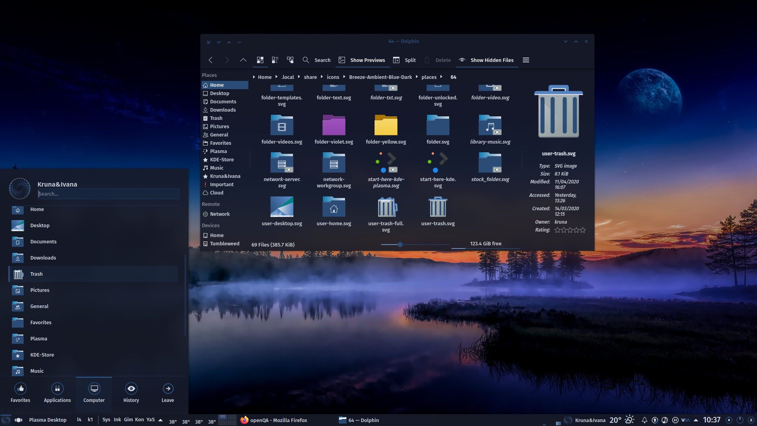
Task: Go back using Dolphin's back arrow
Action: point(211,60)
